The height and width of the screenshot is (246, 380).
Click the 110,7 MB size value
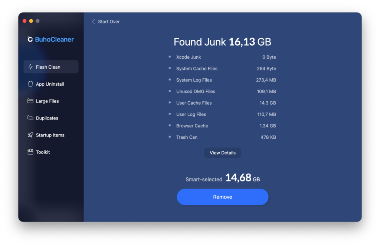coord(266,114)
